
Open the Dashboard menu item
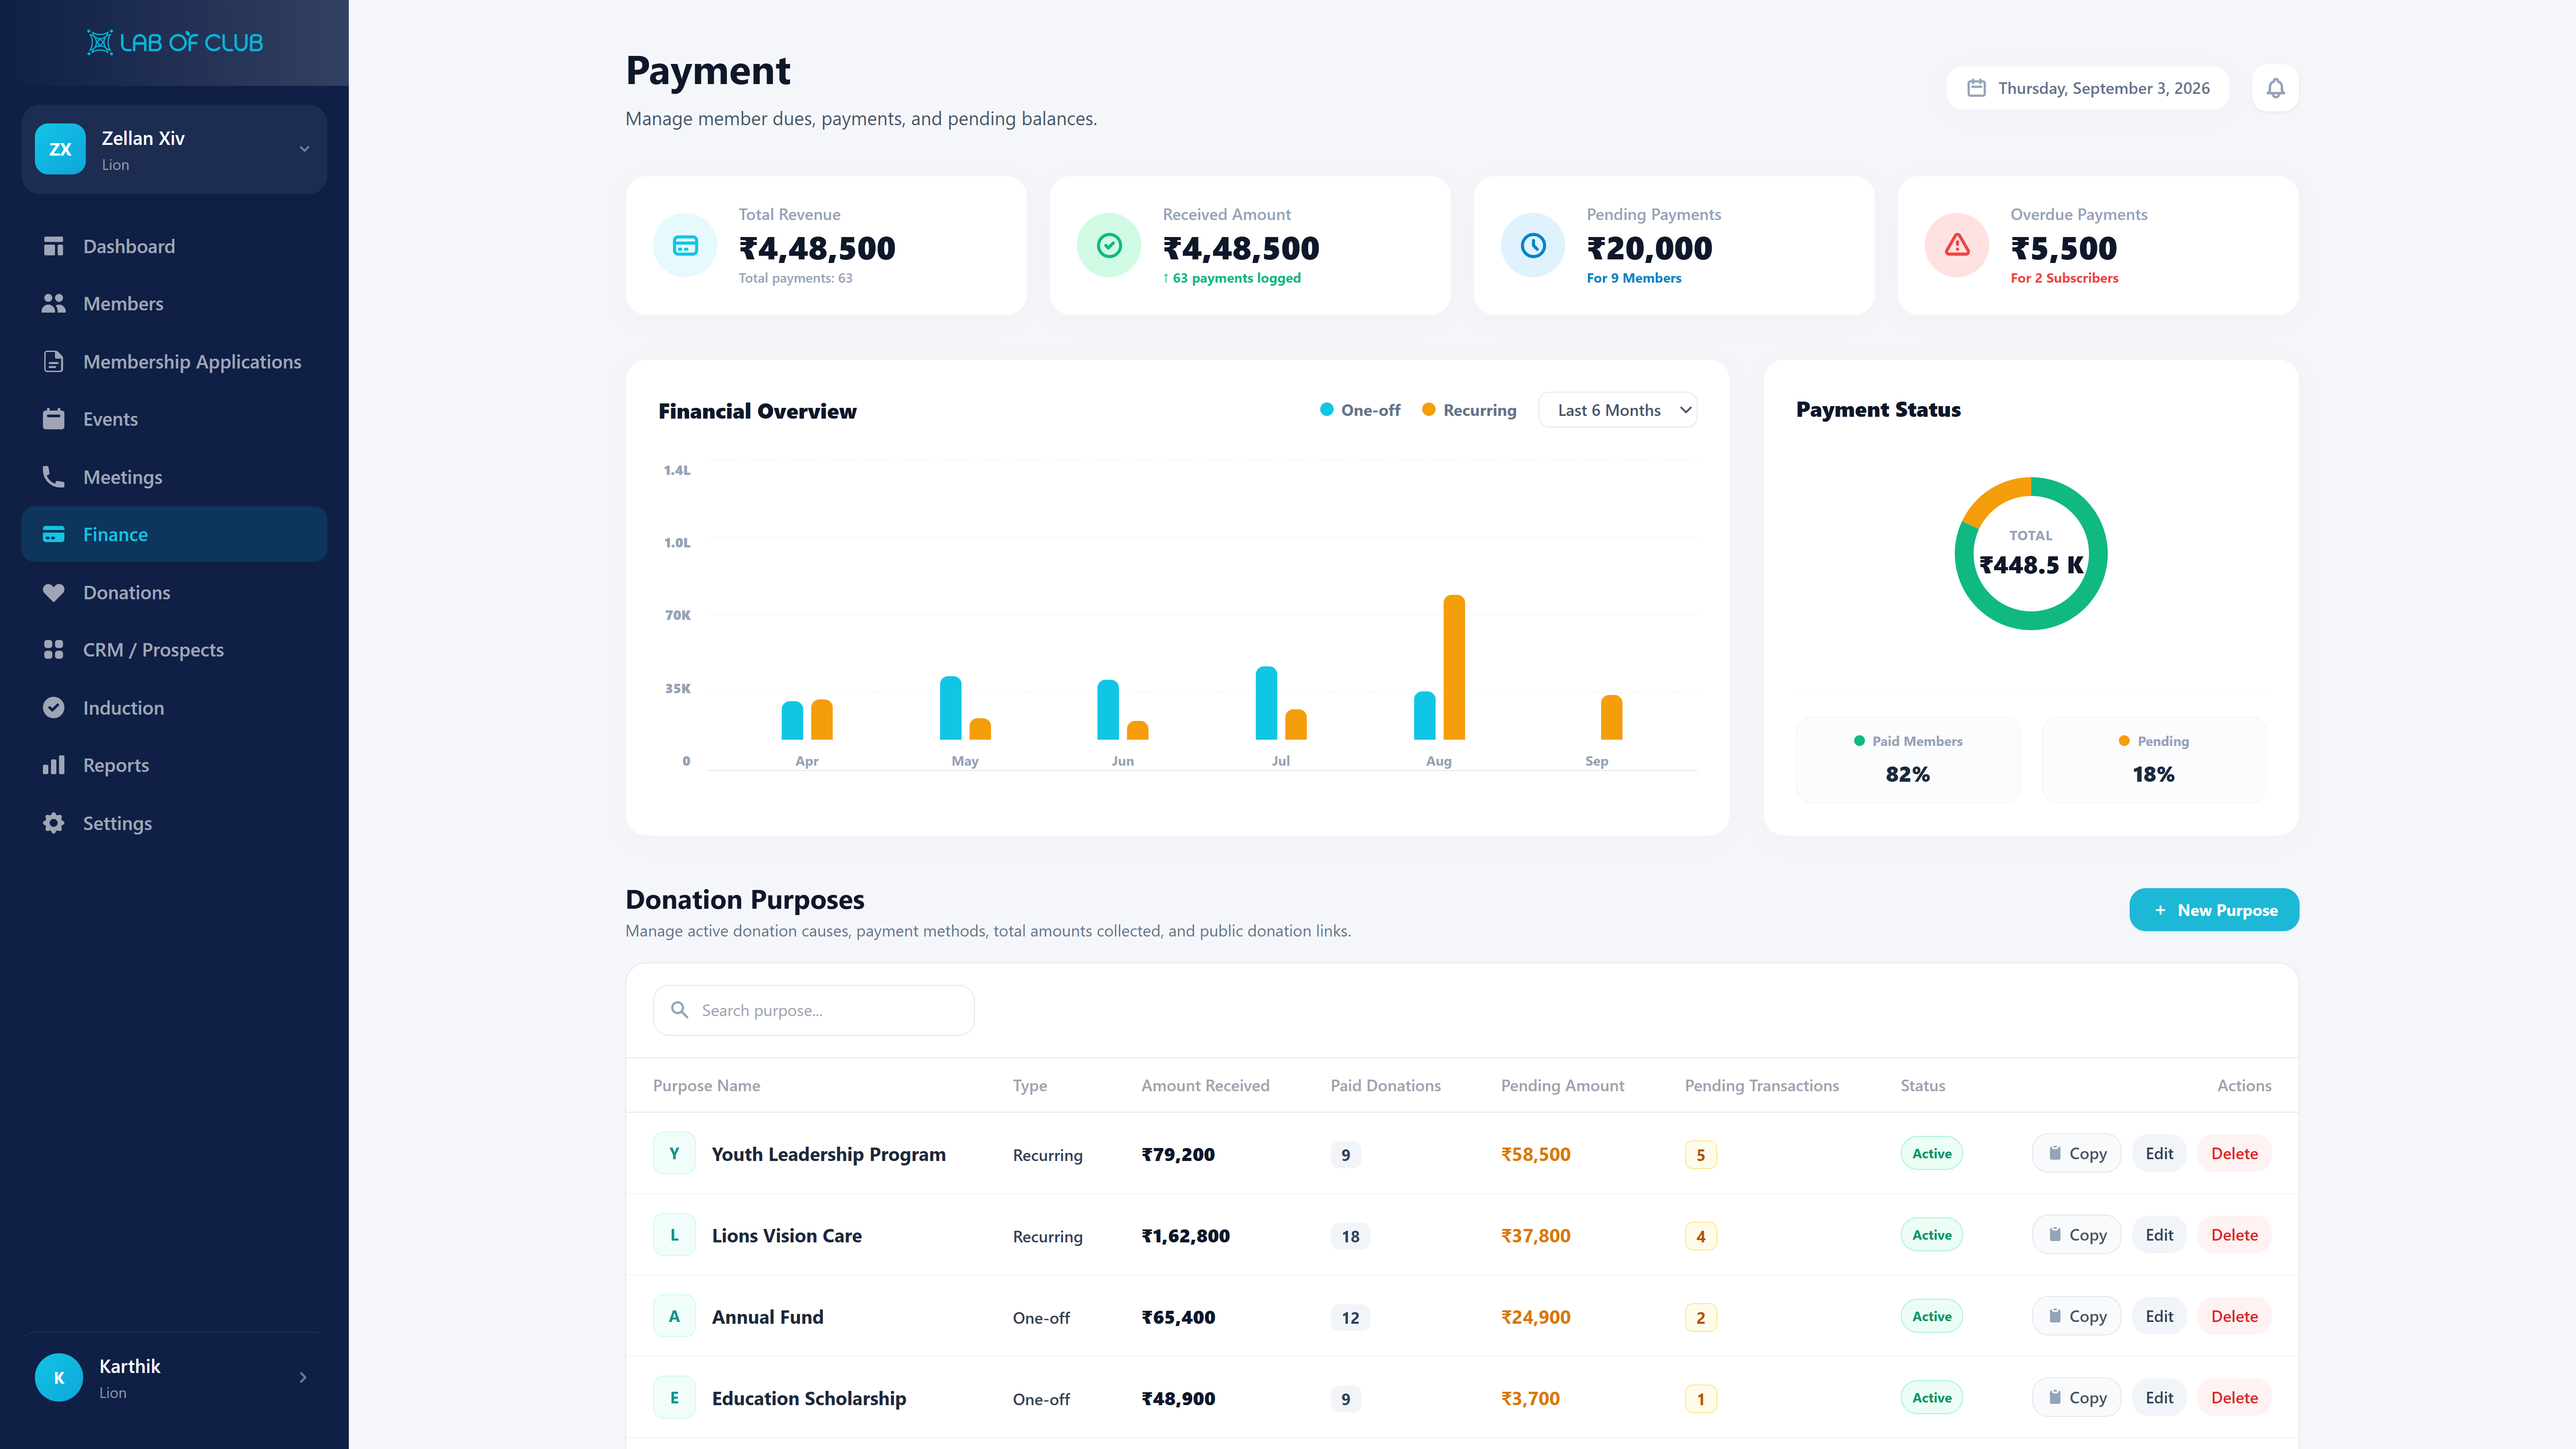pyautogui.click(x=174, y=246)
